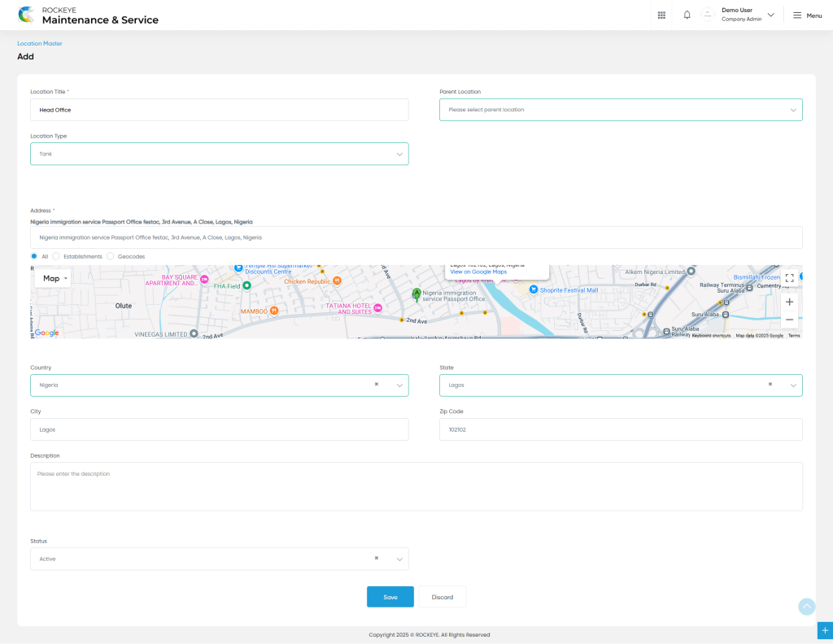Screen dimensions: 833x644
Task: Go to Location Master breadcrumb
Action: click(40, 44)
